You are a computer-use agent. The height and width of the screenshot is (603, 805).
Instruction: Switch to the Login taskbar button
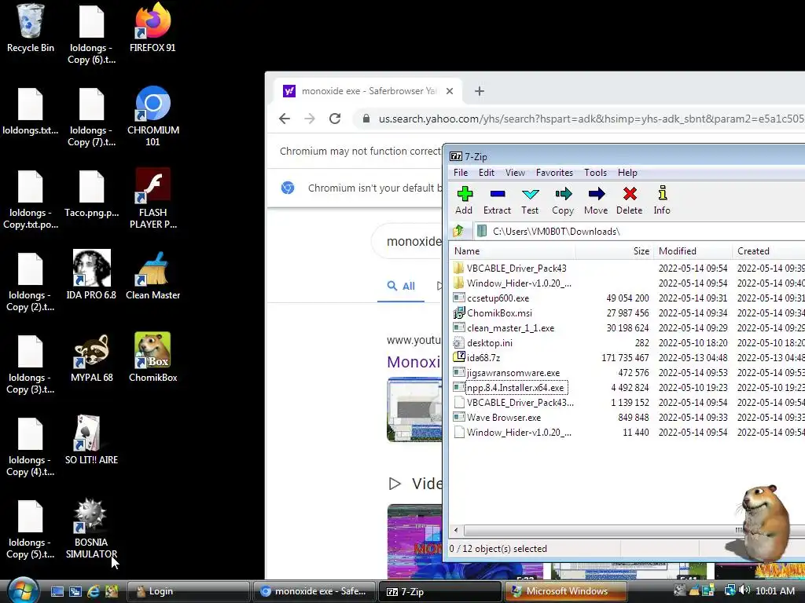pyautogui.click(x=188, y=591)
